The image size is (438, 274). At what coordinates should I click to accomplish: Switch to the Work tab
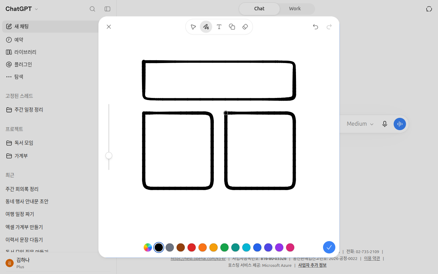(295, 9)
